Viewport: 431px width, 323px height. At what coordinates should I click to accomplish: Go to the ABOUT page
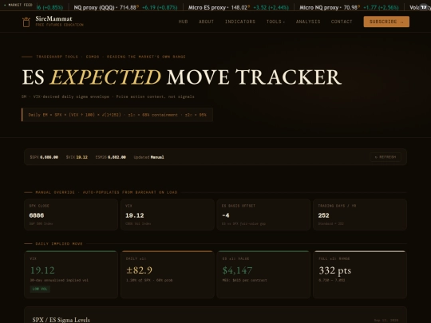206,22
